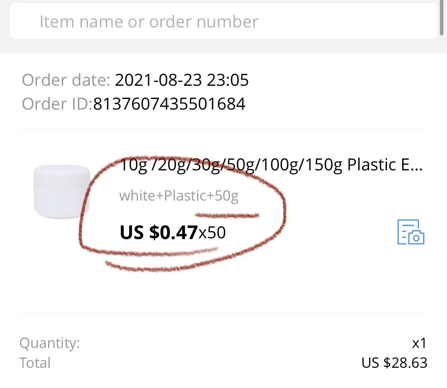Select the white+Plastic+50g variant text
Viewport: 447px width, 388px height.
pos(179,196)
